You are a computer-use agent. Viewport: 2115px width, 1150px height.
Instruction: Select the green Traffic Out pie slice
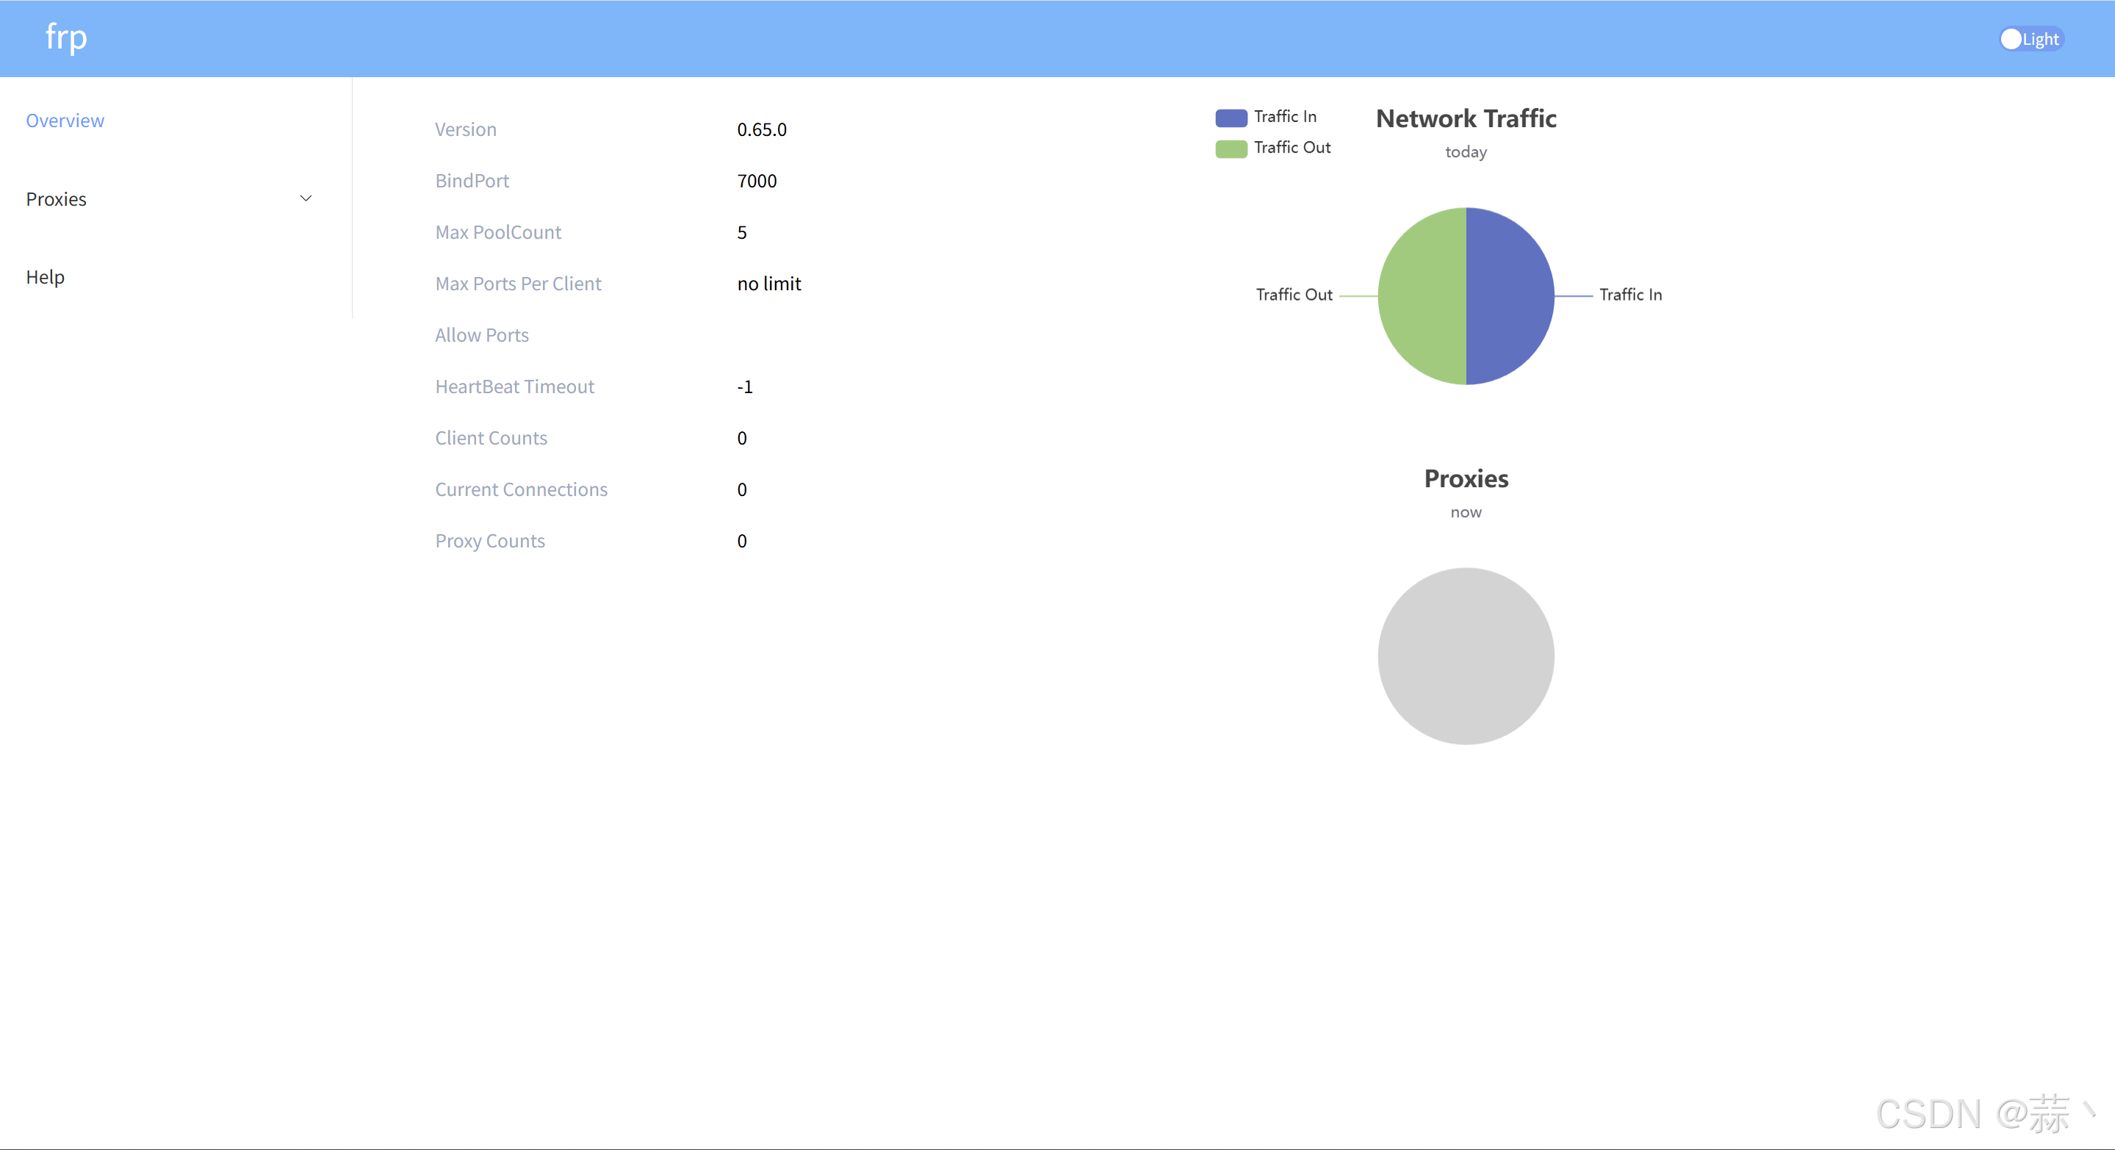click(1422, 295)
